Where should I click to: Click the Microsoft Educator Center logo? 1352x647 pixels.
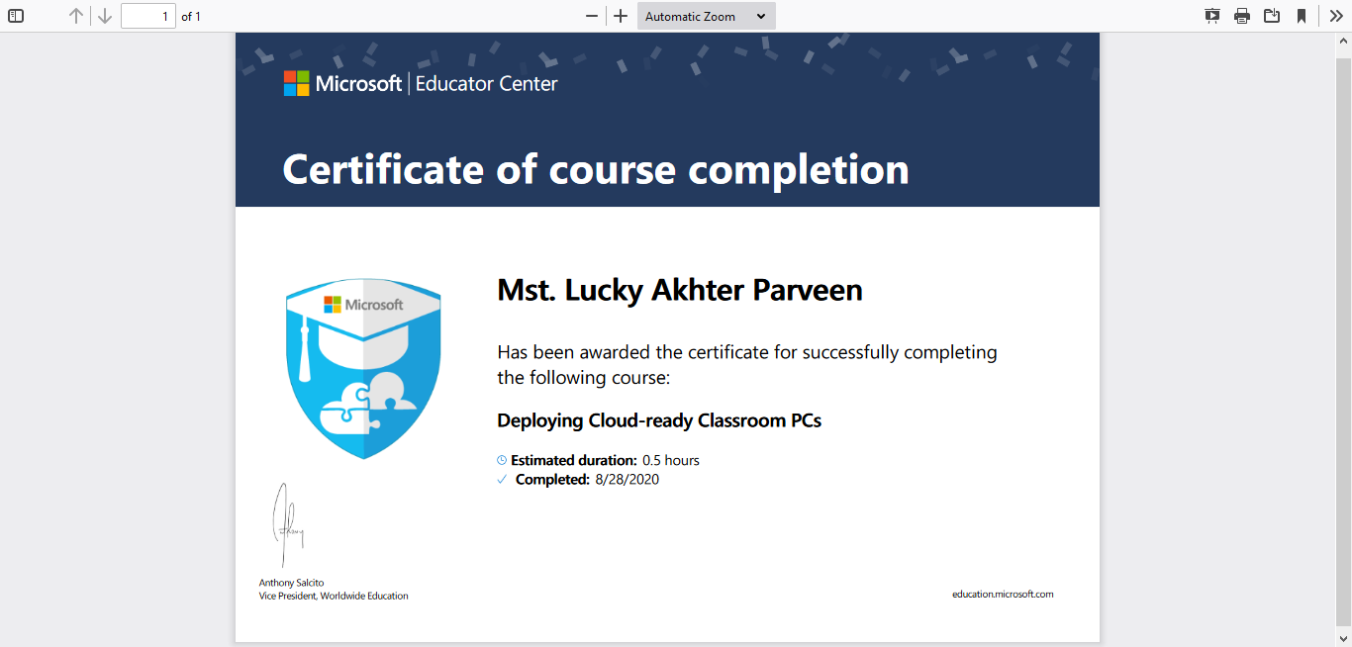pyautogui.click(x=421, y=84)
